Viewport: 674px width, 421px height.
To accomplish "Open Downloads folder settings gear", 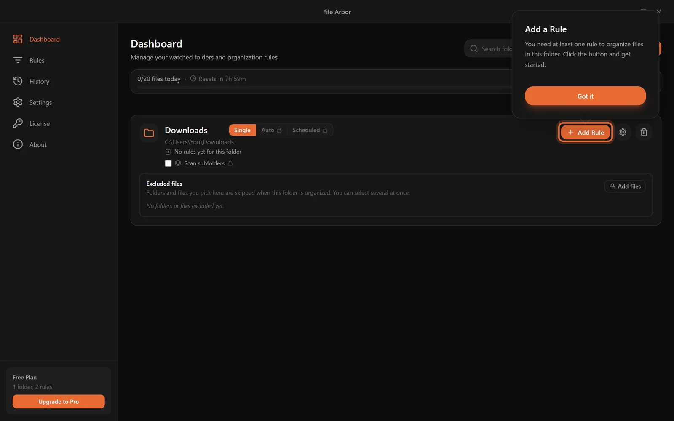I will [623, 132].
